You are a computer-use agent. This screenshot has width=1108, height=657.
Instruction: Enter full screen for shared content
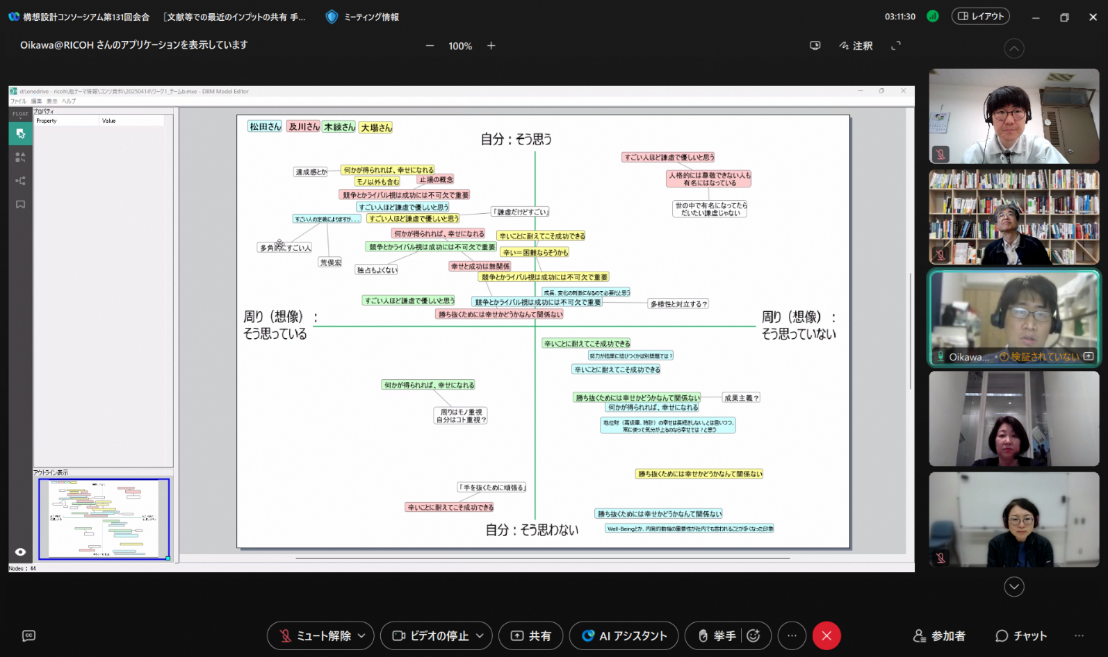(x=896, y=46)
